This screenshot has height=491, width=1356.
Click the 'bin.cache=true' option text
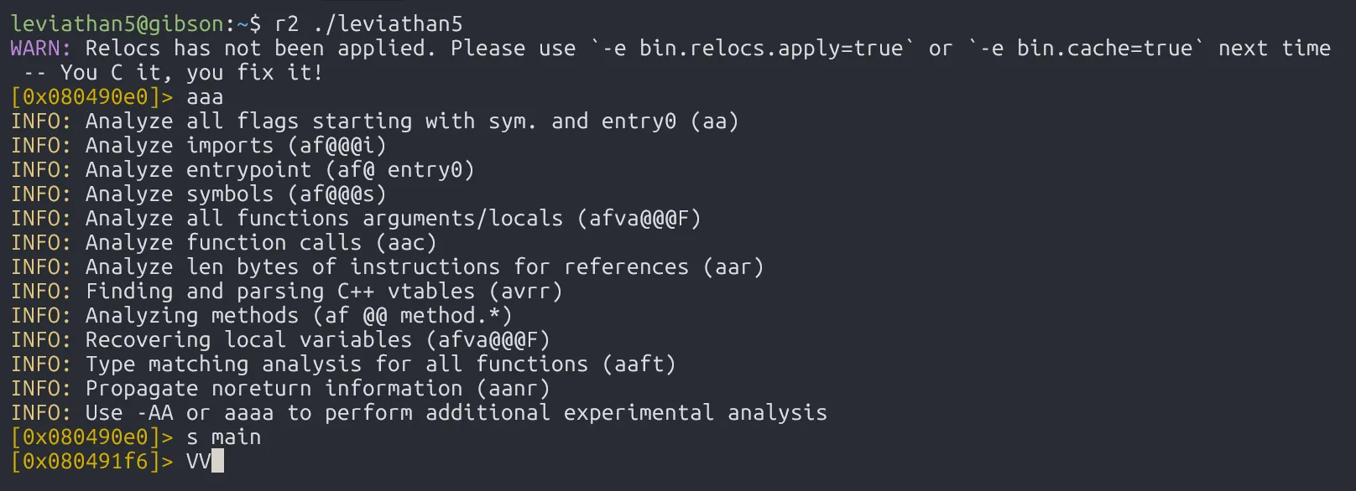(x=1104, y=48)
